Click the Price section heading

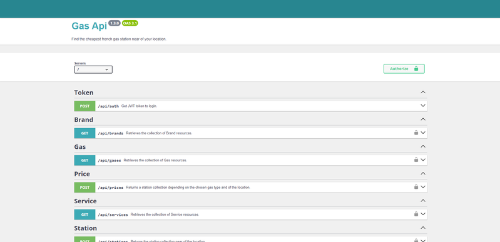tap(82, 174)
